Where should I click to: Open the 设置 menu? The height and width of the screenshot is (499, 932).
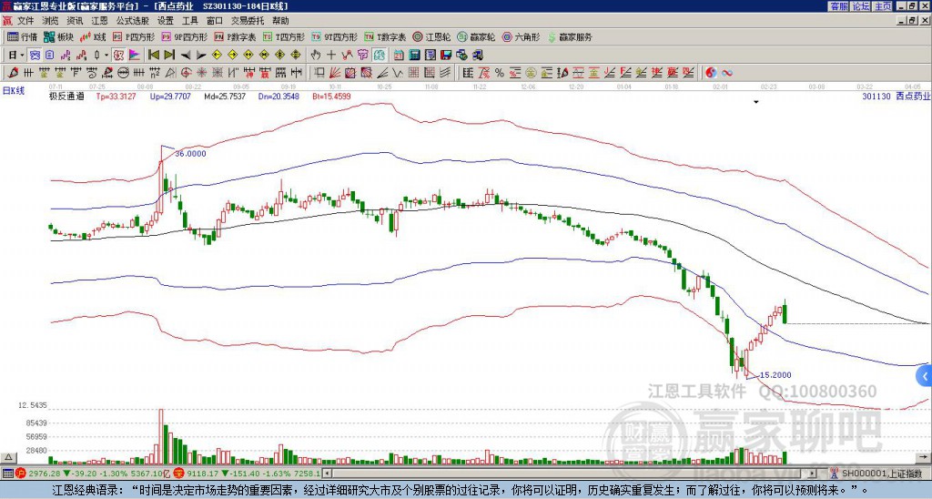[166, 21]
